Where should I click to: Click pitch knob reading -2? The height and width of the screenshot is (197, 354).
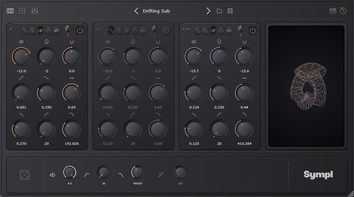[47, 57]
